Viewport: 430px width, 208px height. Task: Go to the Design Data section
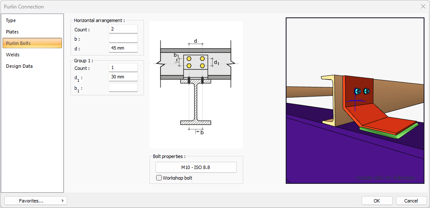[x=19, y=66]
